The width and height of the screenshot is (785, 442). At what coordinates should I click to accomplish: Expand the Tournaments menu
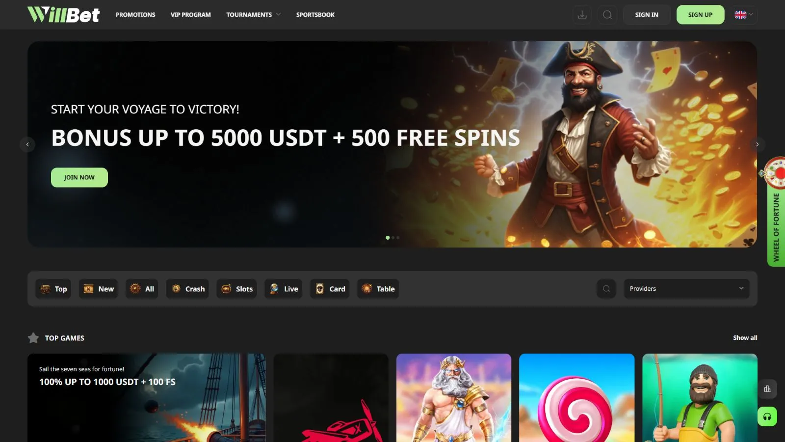point(253,15)
